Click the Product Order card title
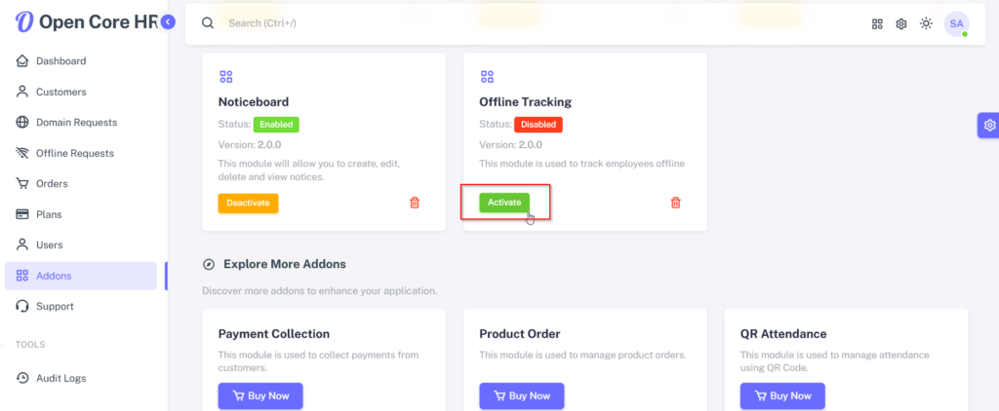Image resolution: width=999 pixels, height=411 pixels. (x=520, y=334)
